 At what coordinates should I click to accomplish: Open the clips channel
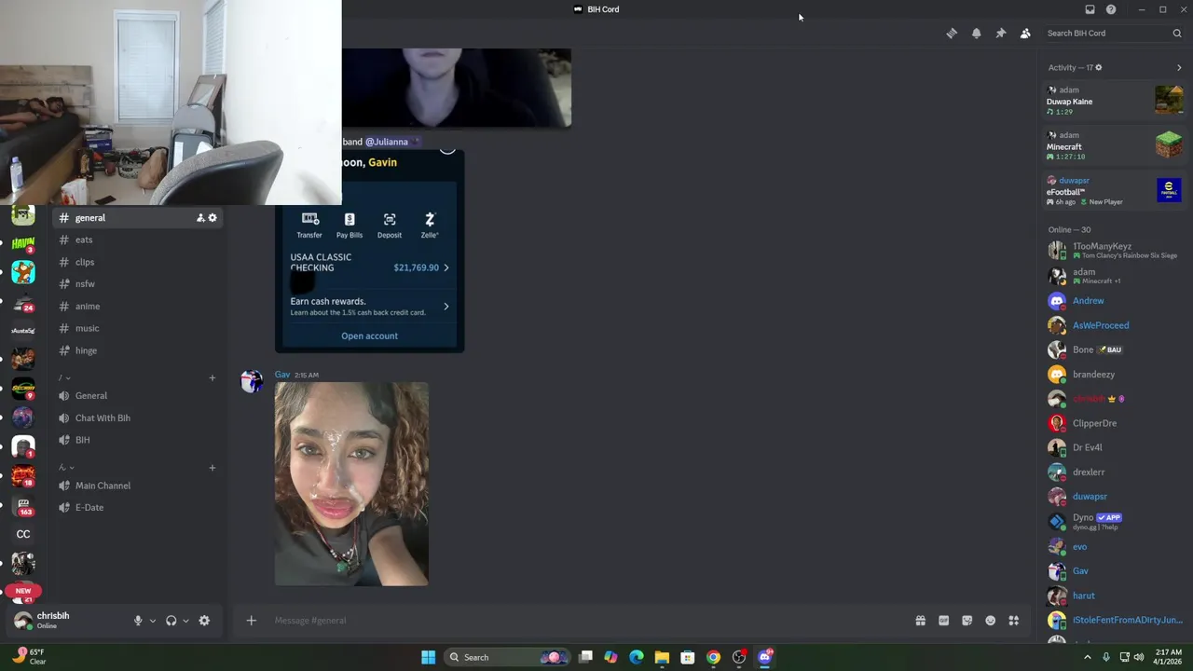(138, 263)
